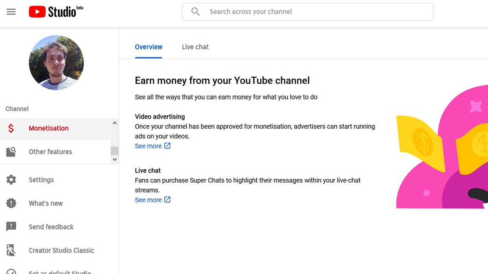Click the external-link icon under Video advertising
This screenshot has height=274, width=488.
(167, 146)
